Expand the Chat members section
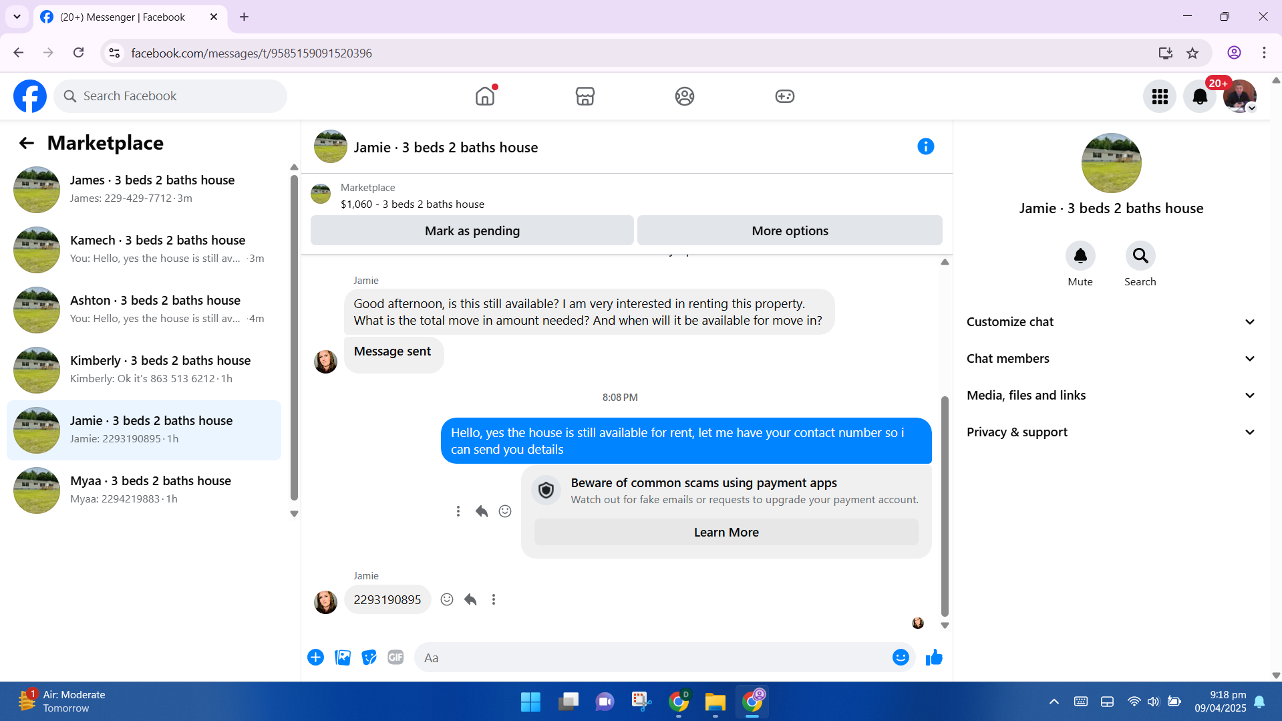Viewport: 1282px width, 721px height. (x=1111, y=359)
